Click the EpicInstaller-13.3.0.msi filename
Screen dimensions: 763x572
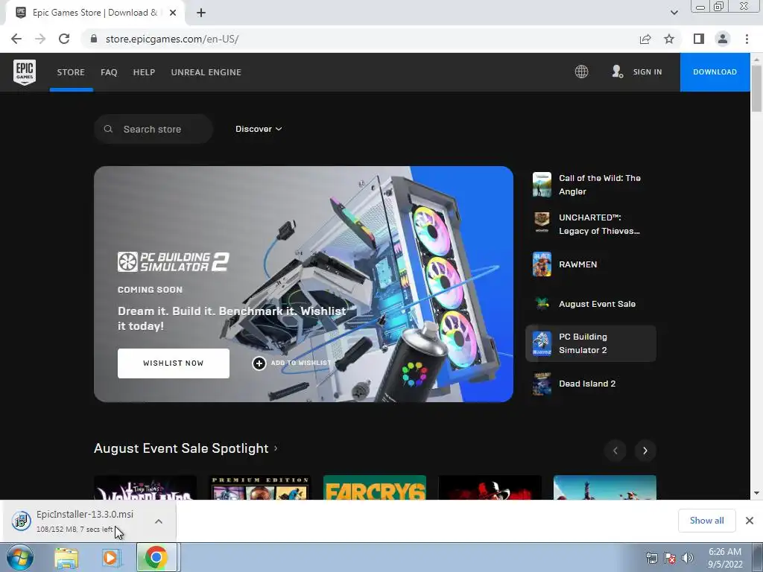(85, 514)
